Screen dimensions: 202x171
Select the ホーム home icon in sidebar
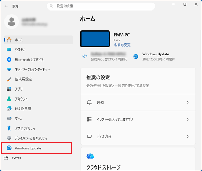[9, 40]
